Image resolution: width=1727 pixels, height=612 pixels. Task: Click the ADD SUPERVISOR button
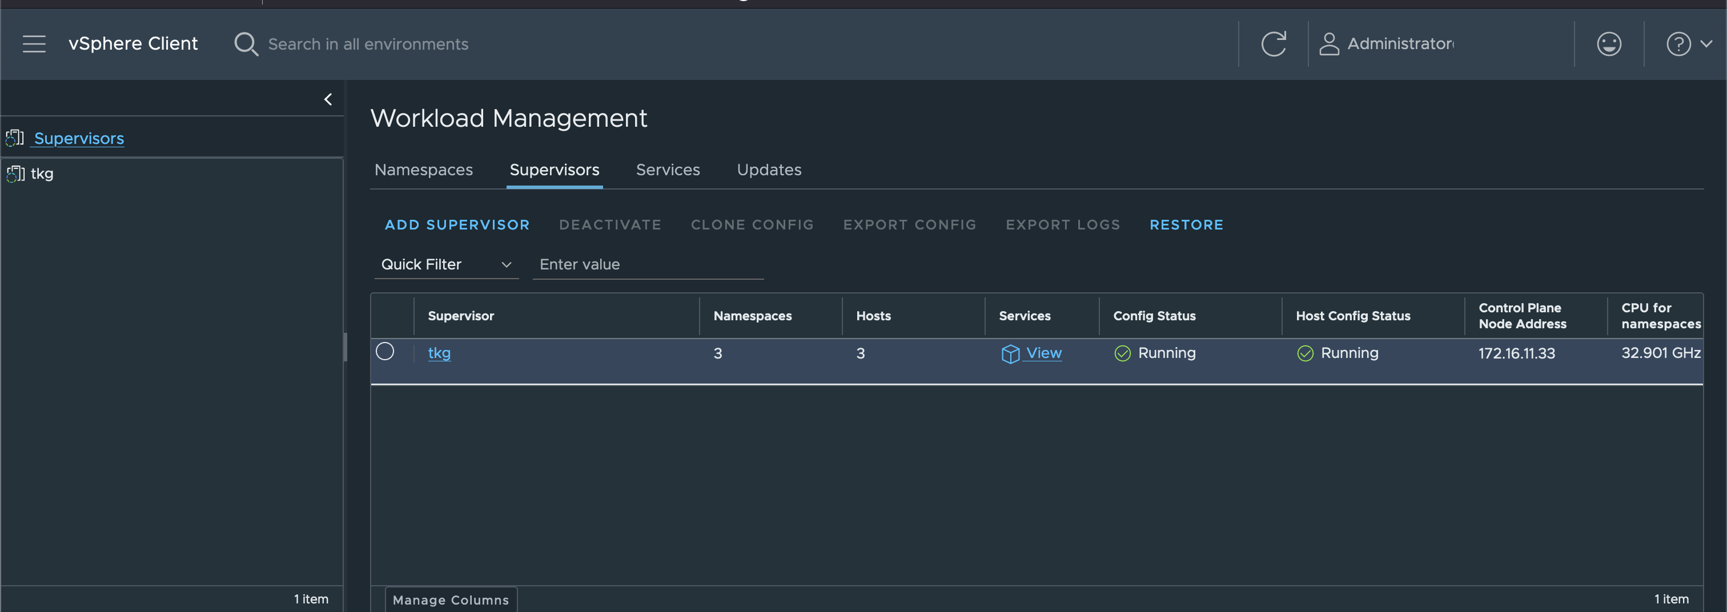457,224
